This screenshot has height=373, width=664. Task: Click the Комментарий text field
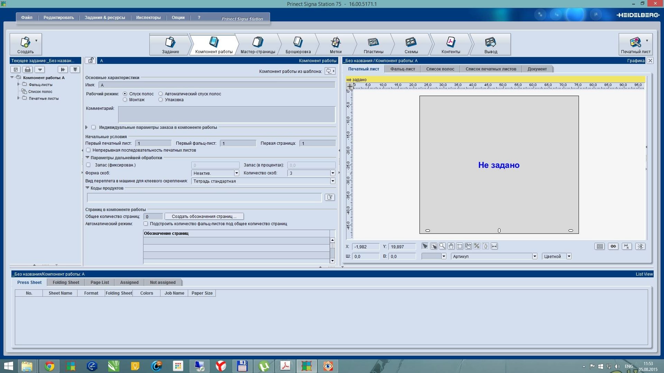pyautogui.click(x=227, y=114)
